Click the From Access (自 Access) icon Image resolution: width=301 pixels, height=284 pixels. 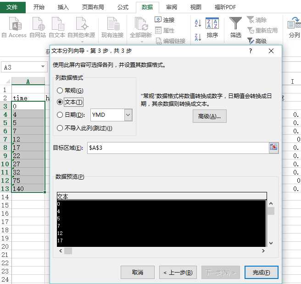(x=15, y=24)
